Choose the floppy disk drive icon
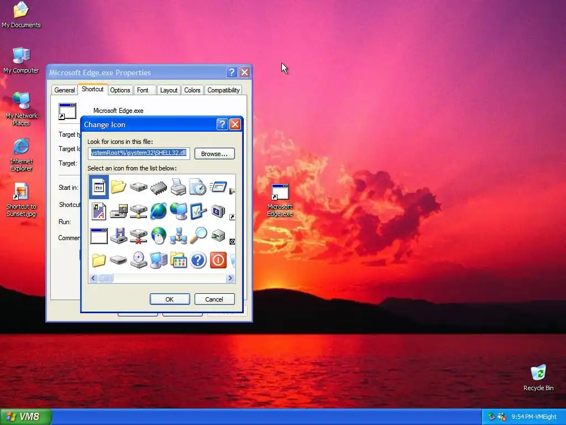The image size is (566, 425). pos(119,211)
